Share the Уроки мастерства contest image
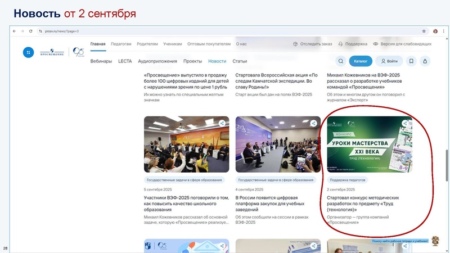 (405, 123)
